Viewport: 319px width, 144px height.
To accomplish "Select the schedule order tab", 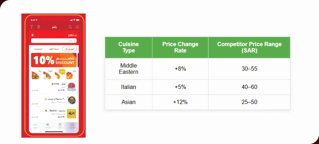I will 54,49.
